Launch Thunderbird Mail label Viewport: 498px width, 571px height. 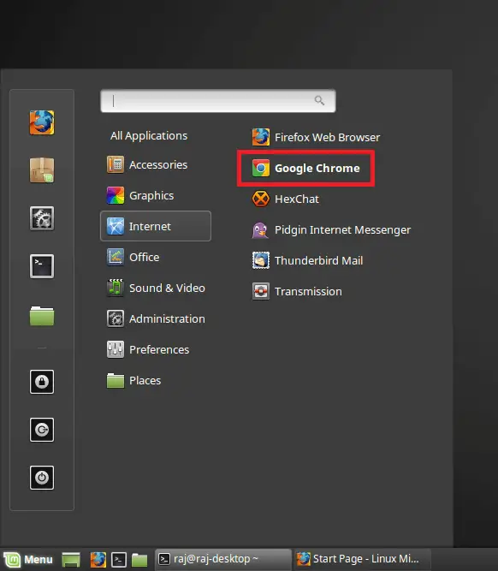click(x=318, y=260)
